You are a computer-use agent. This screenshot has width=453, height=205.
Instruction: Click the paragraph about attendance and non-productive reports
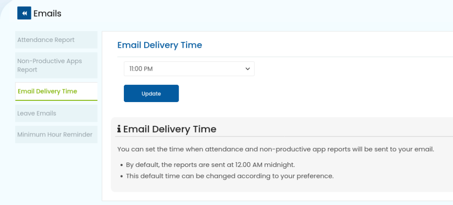coord(276,150)
